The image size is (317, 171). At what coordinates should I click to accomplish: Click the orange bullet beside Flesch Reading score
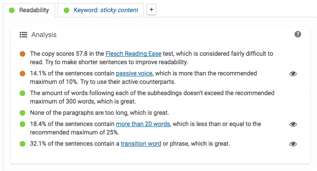(x=22, y=54)
